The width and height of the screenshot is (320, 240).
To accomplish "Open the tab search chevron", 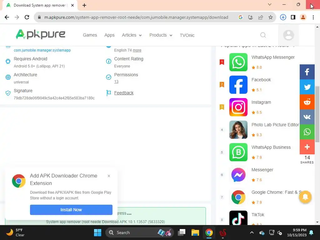I will click(270, 4).
